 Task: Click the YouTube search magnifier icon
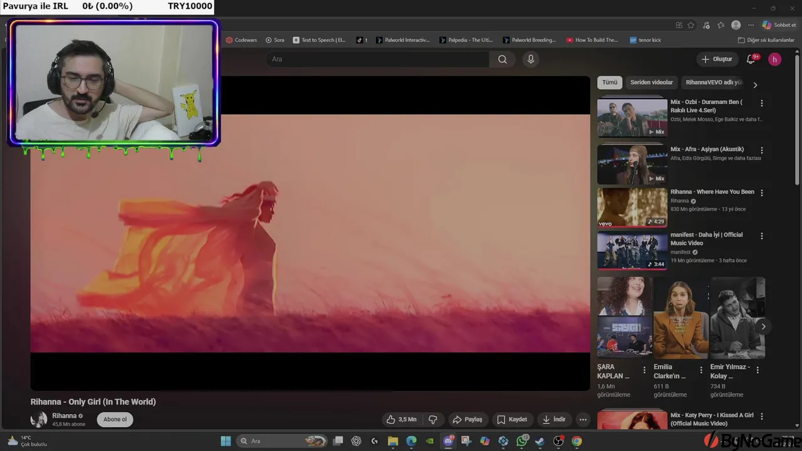point(503,59)
